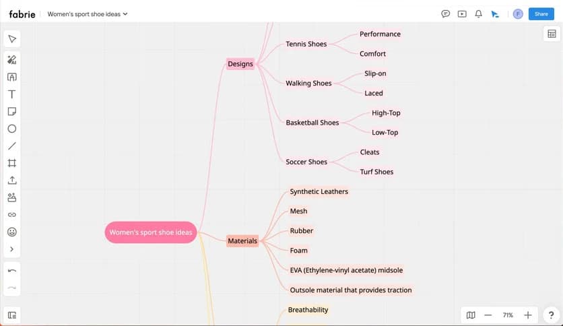563x326 pixels.
Task: Click the upload icon in toolbar
Action: click(12, 181)
